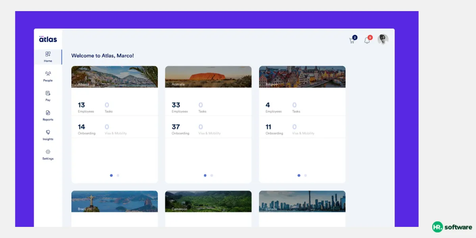This screenshot has height=238, width=476.
Task: Click the Welcome to Atlas, Marco! heading
Action: pos(103,56)
